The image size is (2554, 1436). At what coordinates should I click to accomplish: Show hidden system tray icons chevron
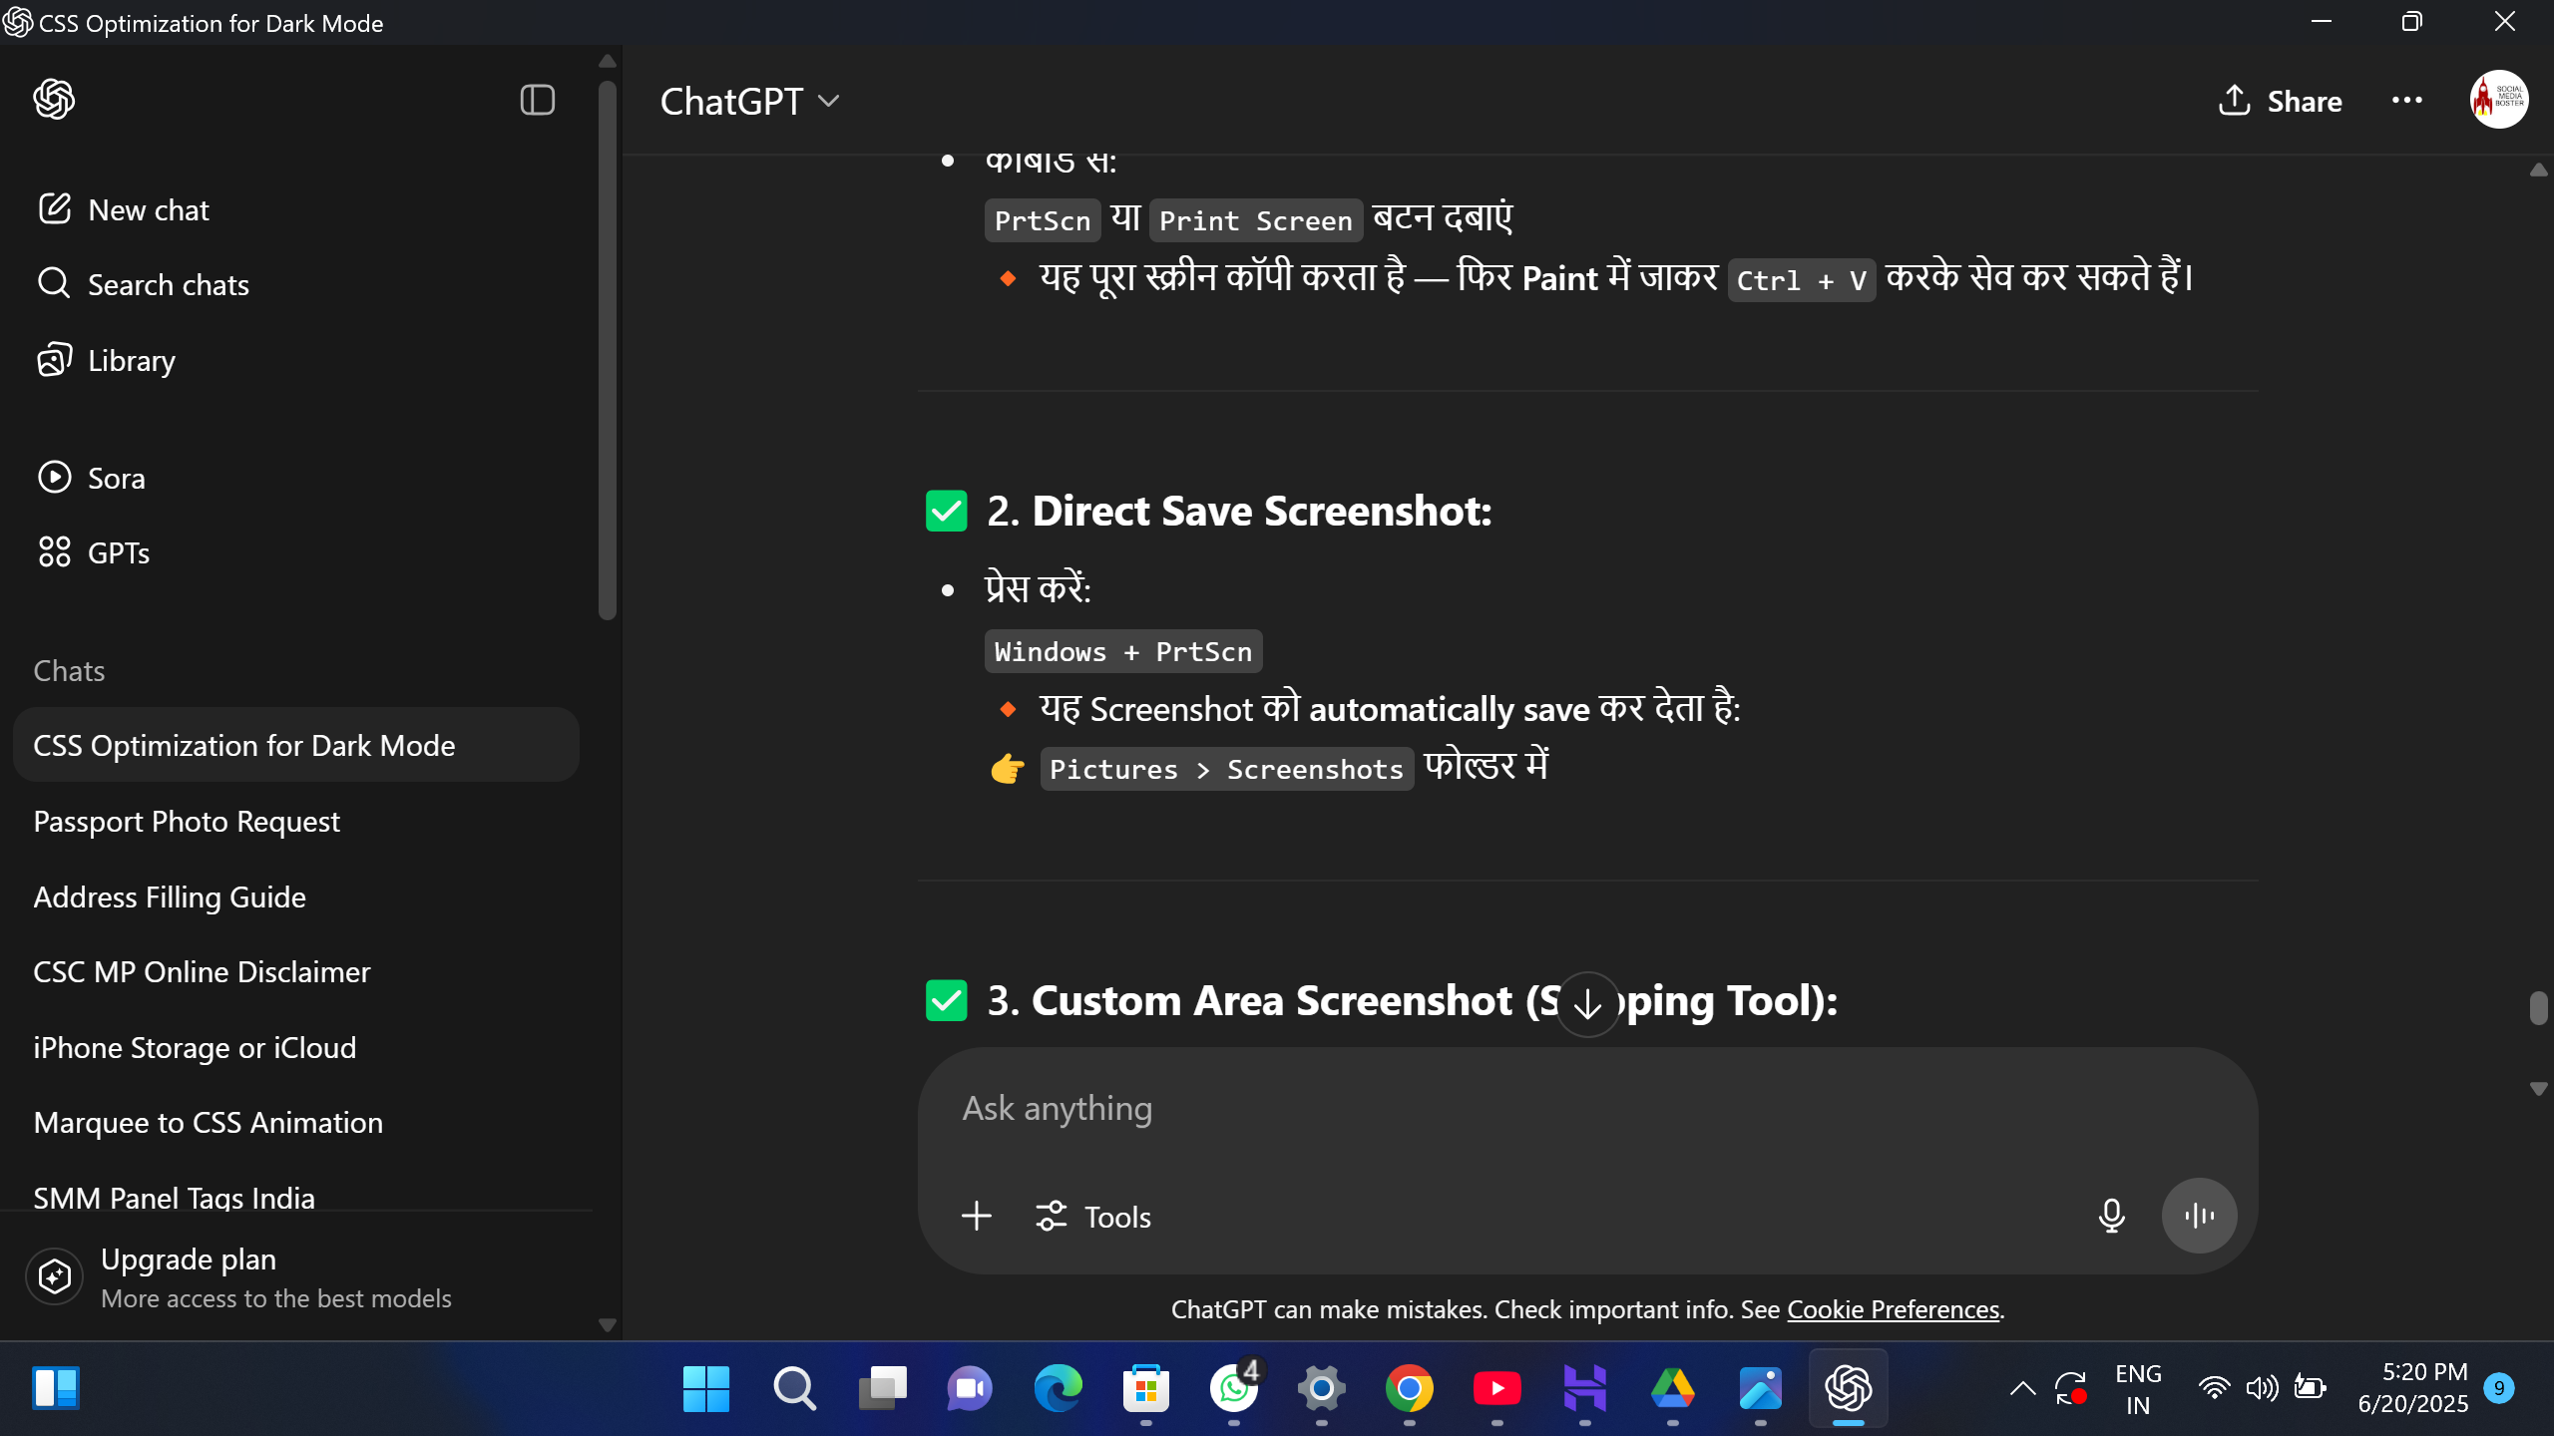[x=2022, y=1388]
